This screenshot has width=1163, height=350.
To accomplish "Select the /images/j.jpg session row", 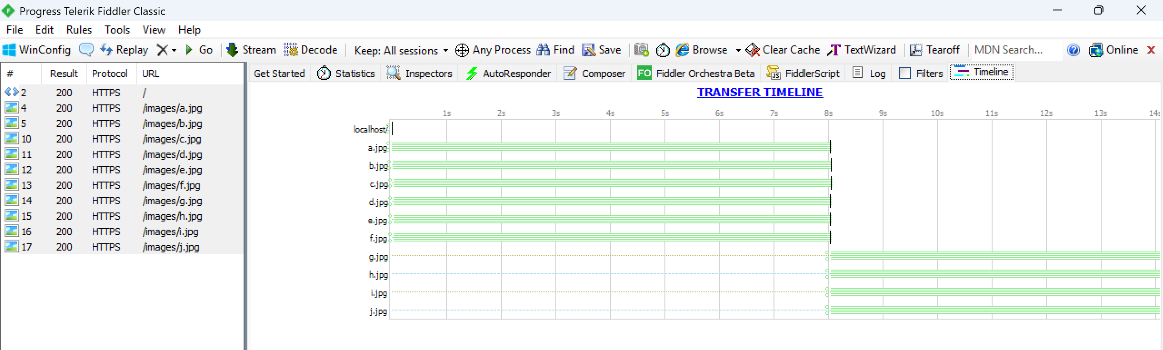I will (x=123, y=247).
